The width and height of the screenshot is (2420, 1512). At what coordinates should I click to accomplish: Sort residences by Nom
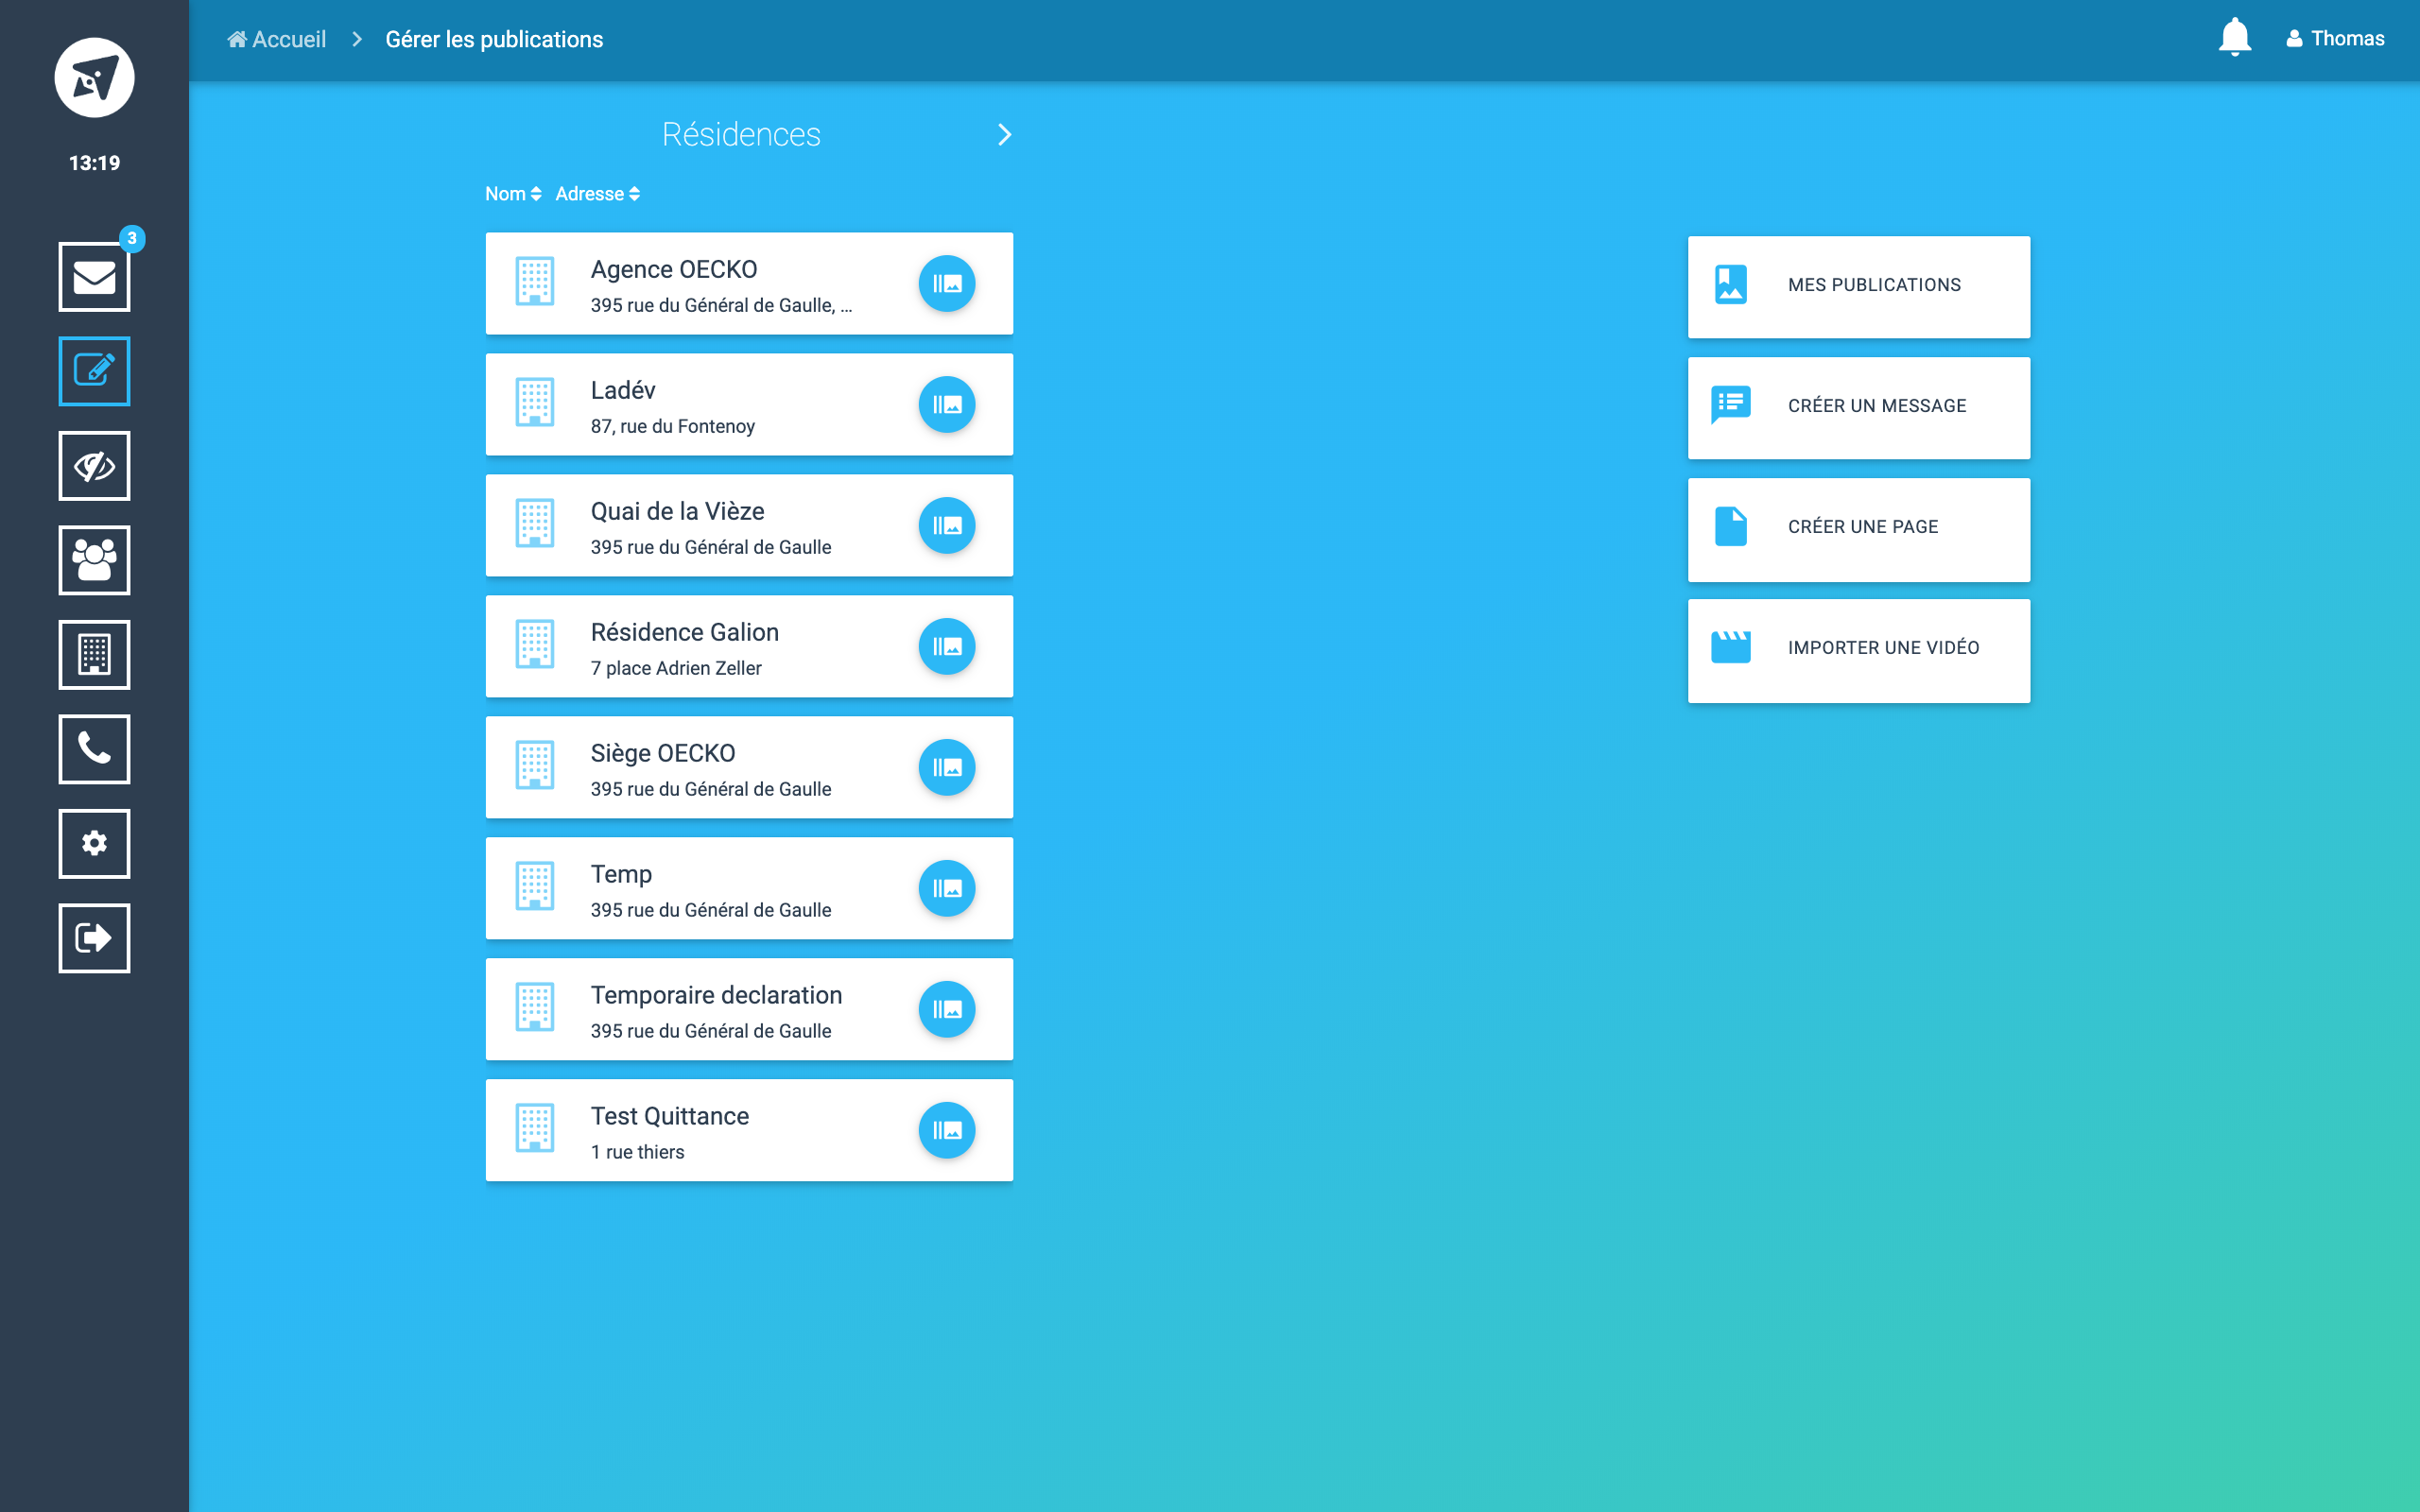(x=512, y=194)
